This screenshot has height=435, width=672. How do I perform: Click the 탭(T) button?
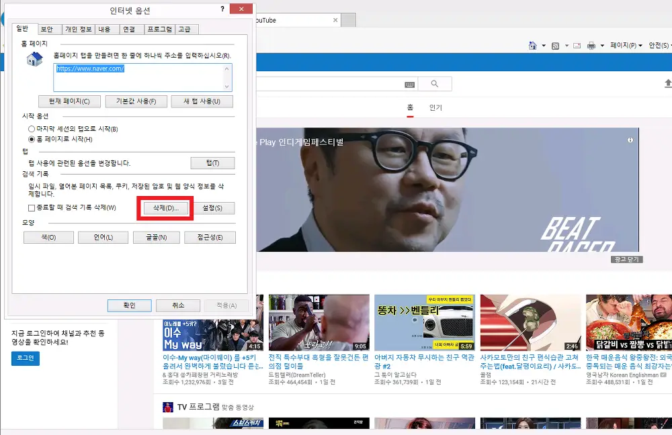pos(212,163)
